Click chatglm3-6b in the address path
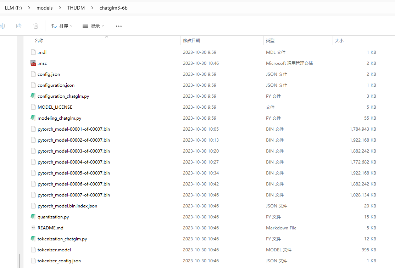The height and width of the screenshot is (268, 395). click(113, 8)
